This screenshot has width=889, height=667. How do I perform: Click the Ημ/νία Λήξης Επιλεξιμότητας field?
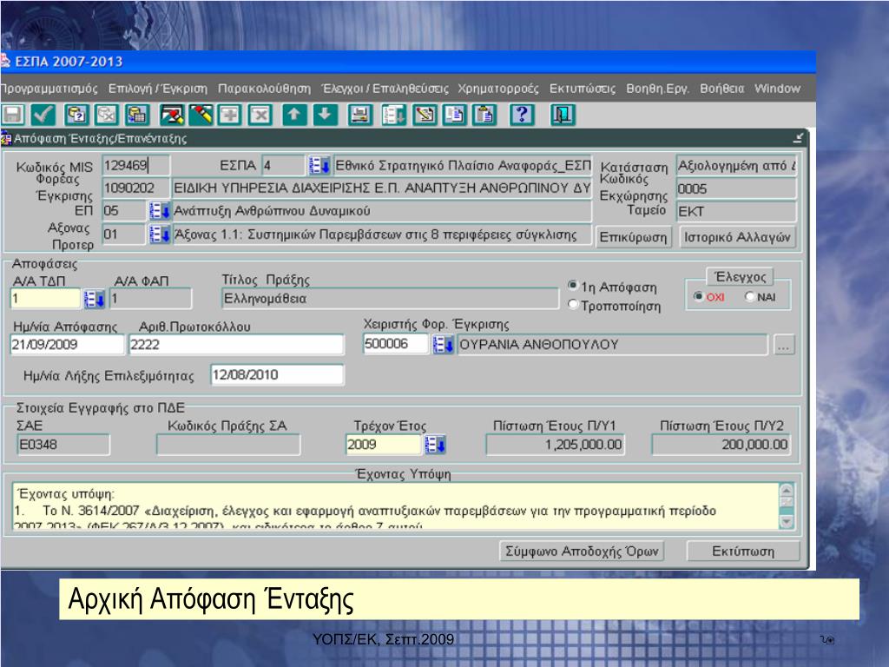click(277, 375)
